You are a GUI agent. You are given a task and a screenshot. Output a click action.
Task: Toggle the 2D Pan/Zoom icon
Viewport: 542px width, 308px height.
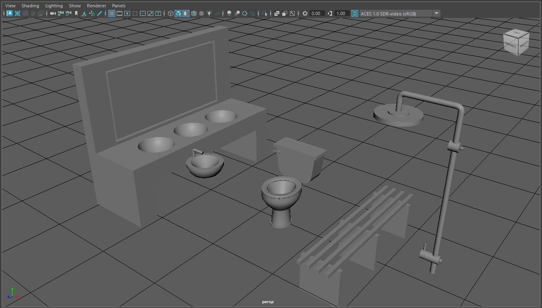coord(91,13)
